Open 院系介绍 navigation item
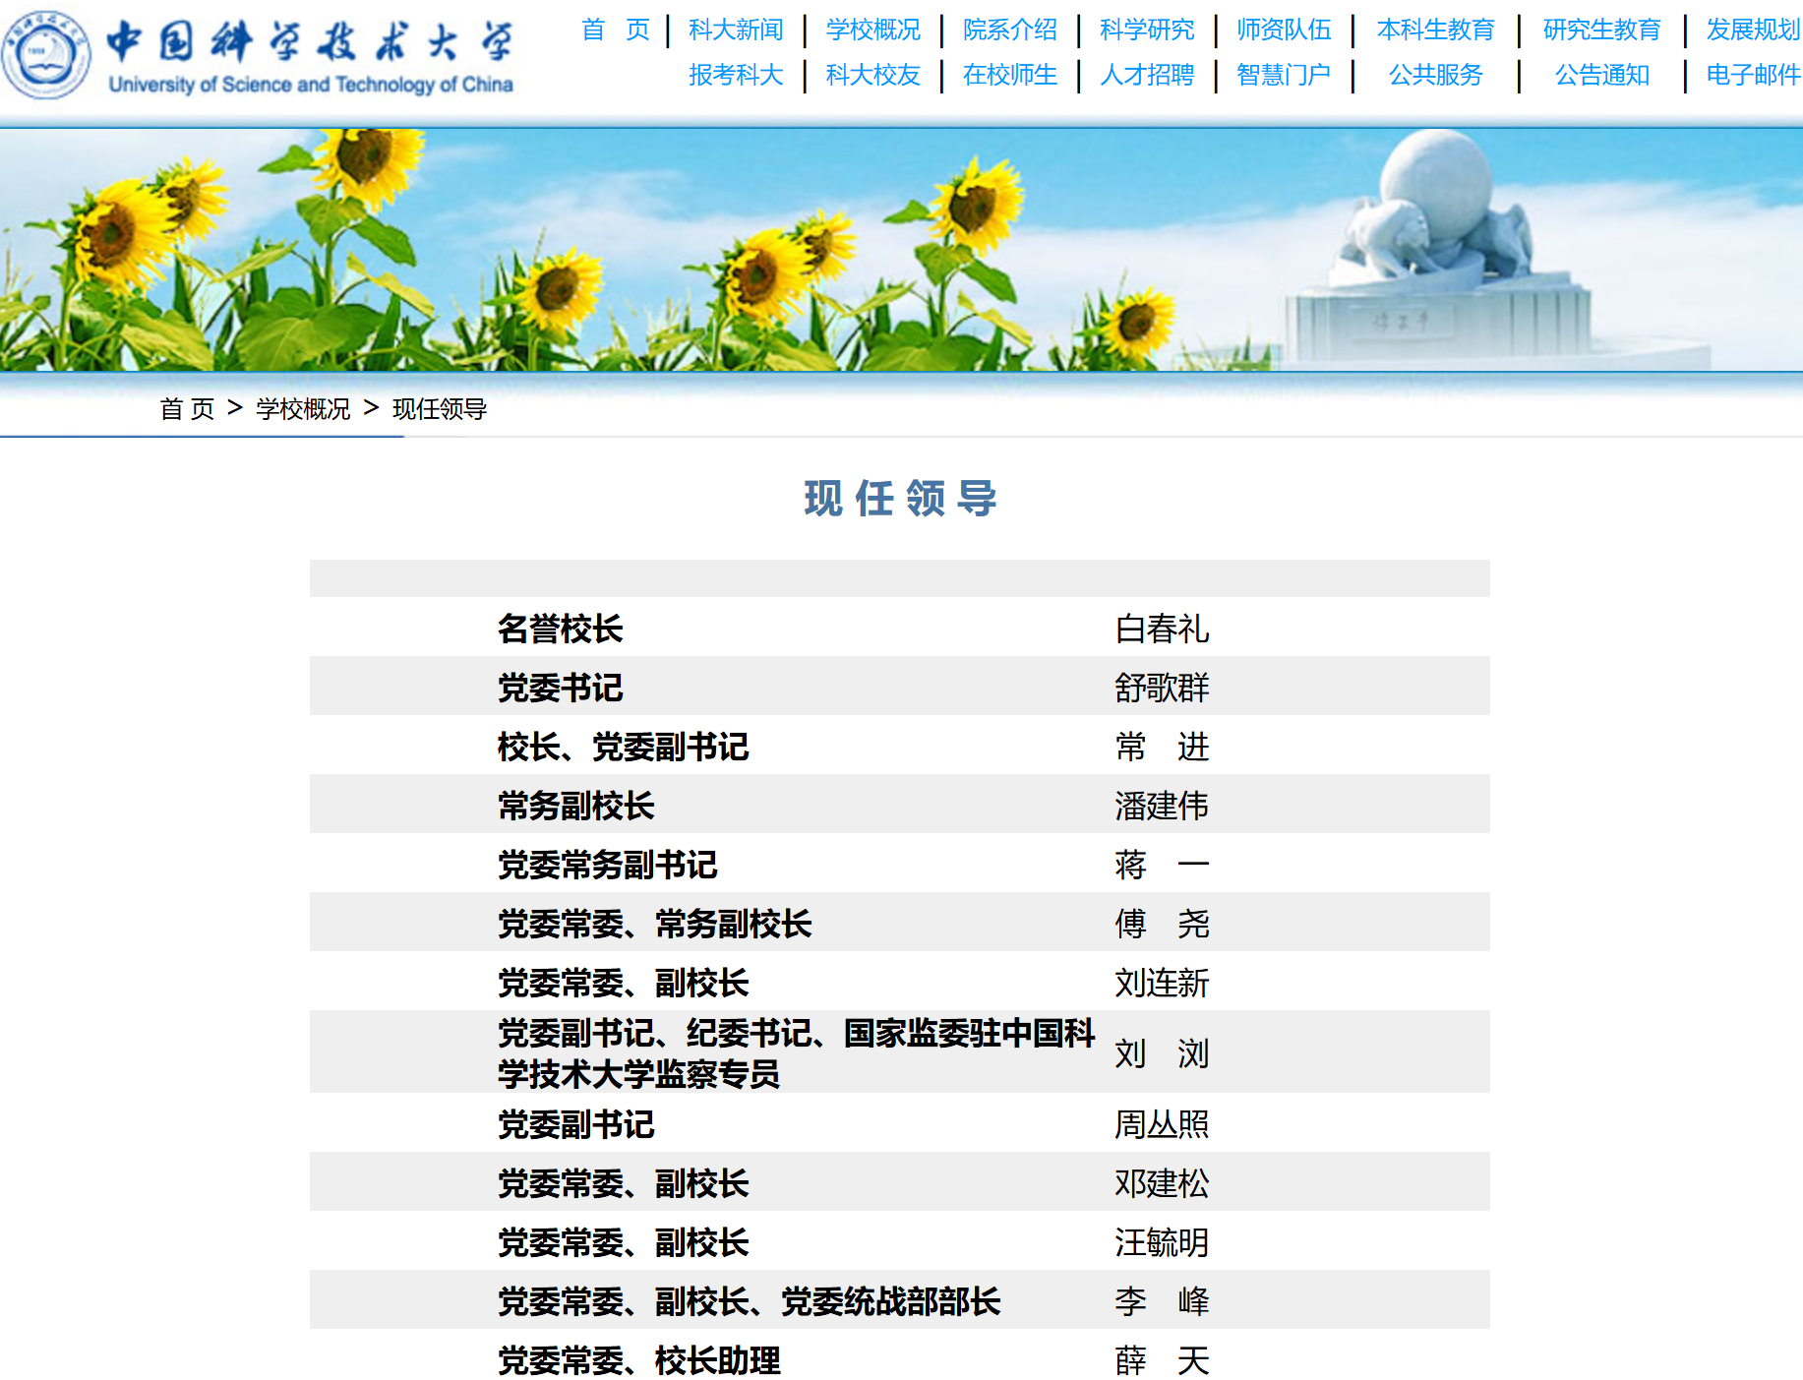Image resolution: width=1803 pixels, height=1380 pixels. click(x=1009, y=30)
